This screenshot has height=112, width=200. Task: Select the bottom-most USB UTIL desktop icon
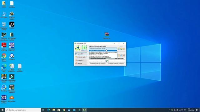[x=4, y=97]
